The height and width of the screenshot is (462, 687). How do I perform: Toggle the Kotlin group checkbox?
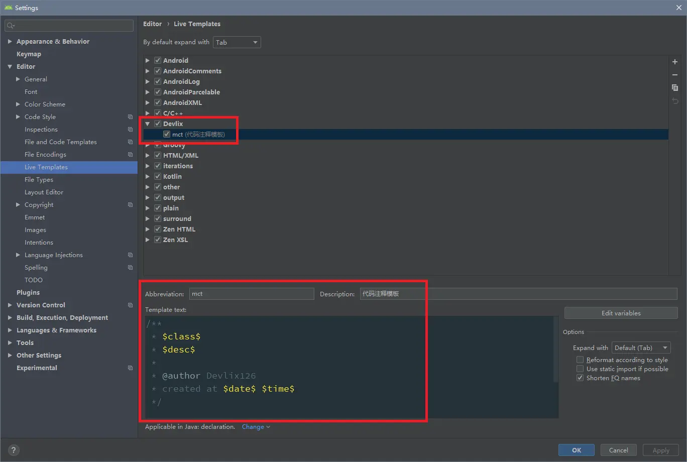(158, 176)
